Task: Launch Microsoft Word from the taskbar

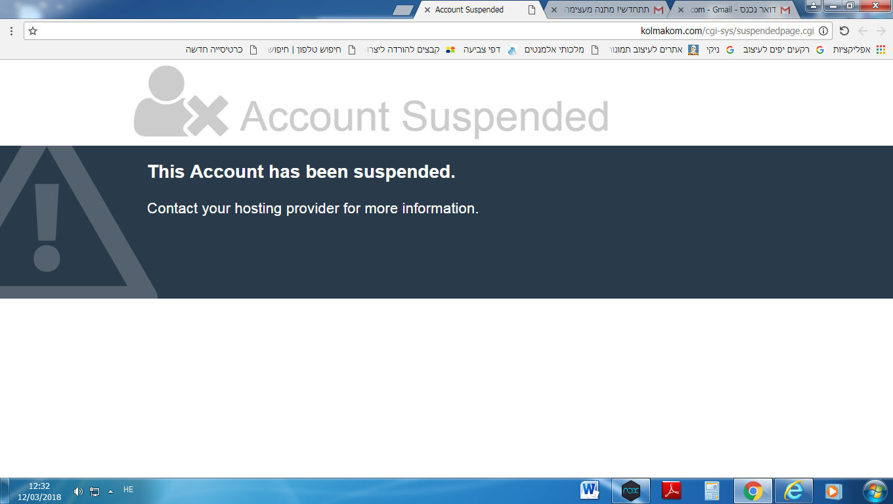Action: coord(590,490)
